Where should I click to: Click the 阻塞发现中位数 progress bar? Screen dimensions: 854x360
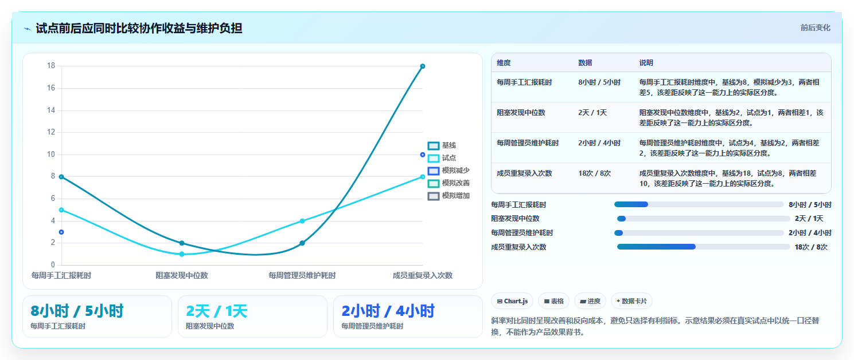point(703,219)
